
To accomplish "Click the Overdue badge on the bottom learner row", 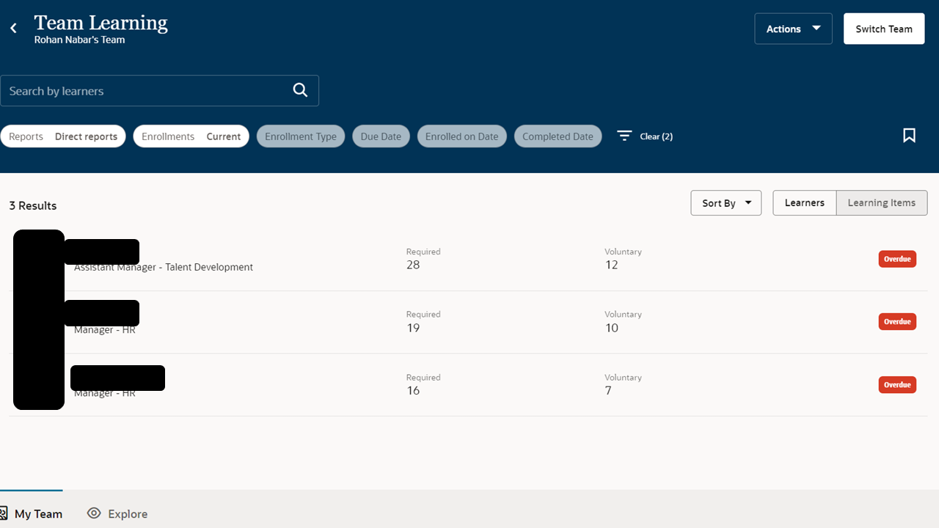I will [896, 384].
